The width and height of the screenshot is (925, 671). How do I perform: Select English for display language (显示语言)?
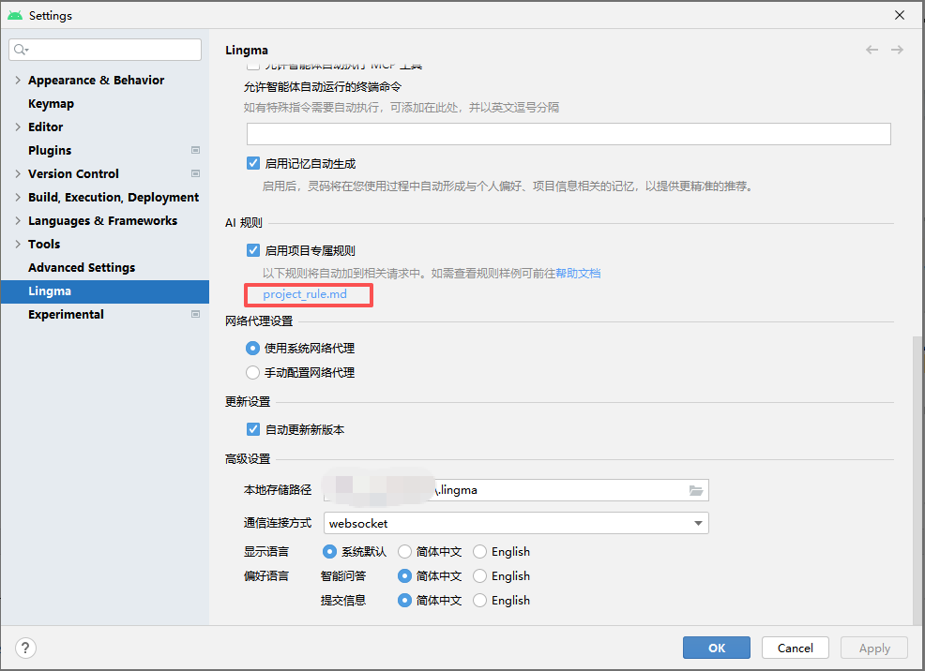[x=479, y=551]
